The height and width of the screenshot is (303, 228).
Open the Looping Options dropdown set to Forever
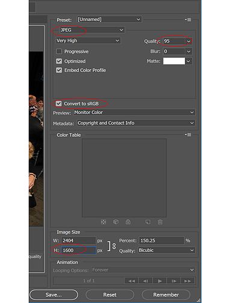[x=143, y=270]
